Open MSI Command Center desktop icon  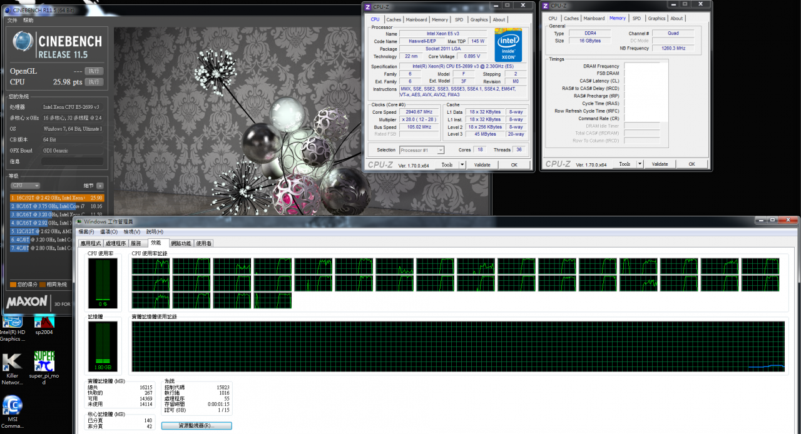pos(13,413)
